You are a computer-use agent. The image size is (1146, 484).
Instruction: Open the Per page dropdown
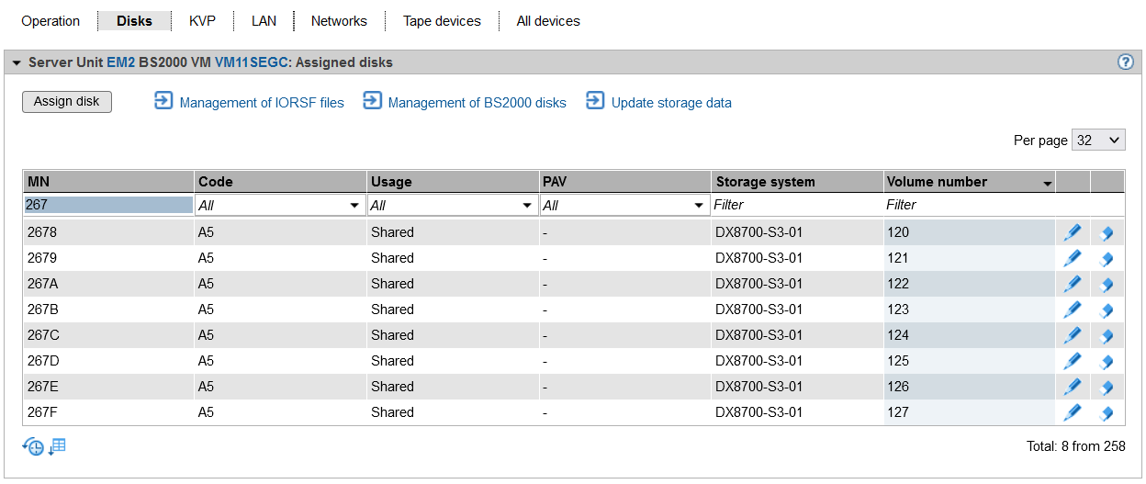1098,140
